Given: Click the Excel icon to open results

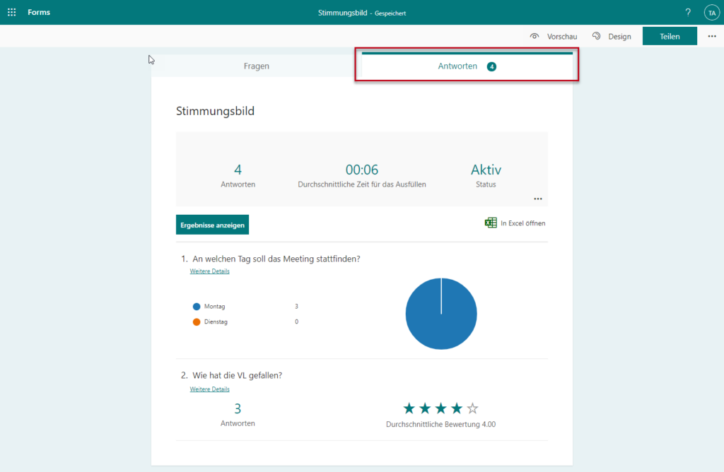Looking at the screenshot, I should tap(491, 223).
